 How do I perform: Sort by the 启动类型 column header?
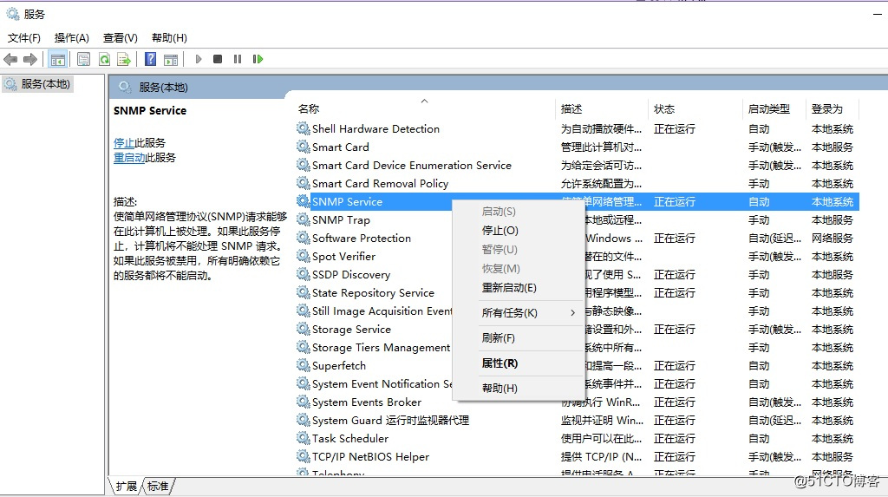coord(774,108)
